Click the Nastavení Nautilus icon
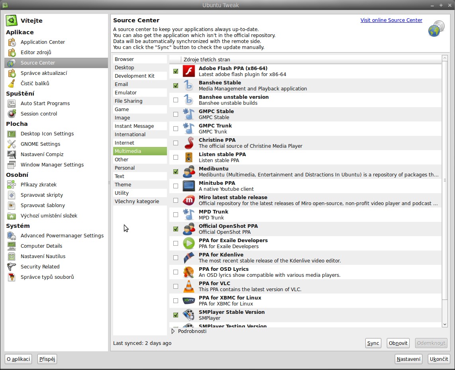The width and height of the screenshot is (455, 370). 12,256
